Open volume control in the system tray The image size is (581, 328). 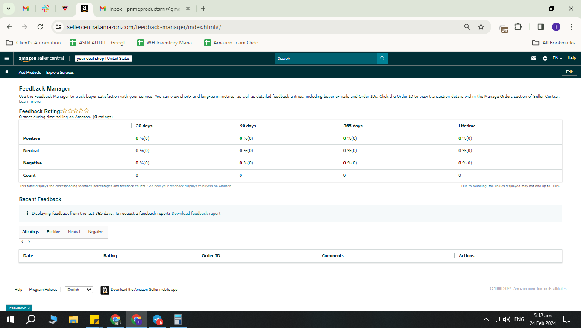tap(507, 319)
